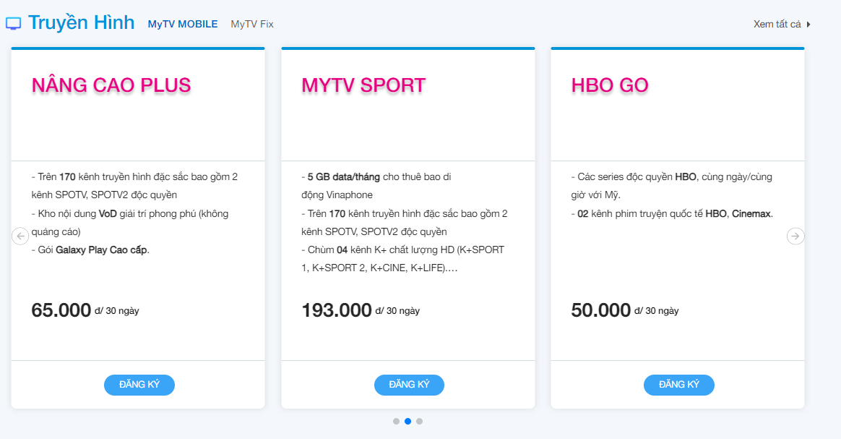The height and width of the screenshot is (439, 841).
Task: Select the second carousel page dot
Action: click(408, 422)
